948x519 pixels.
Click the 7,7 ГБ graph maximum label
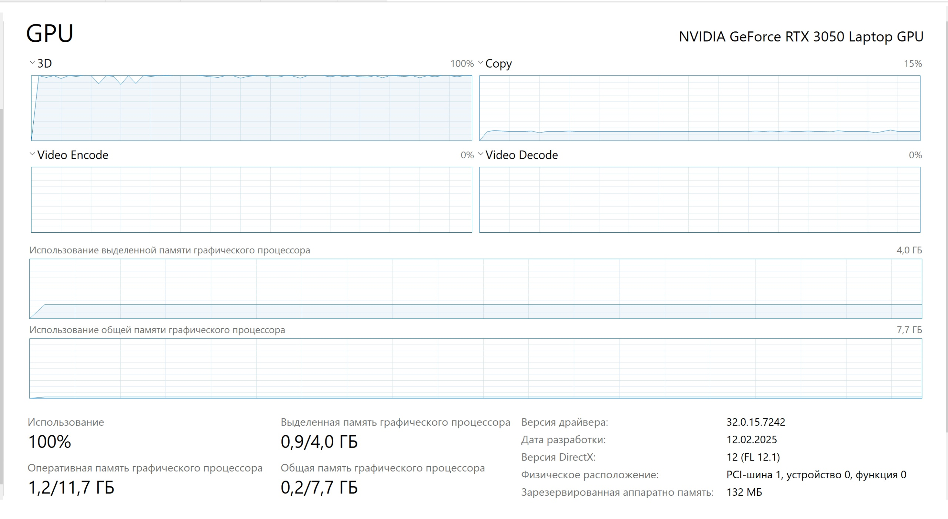pos(909,330)
